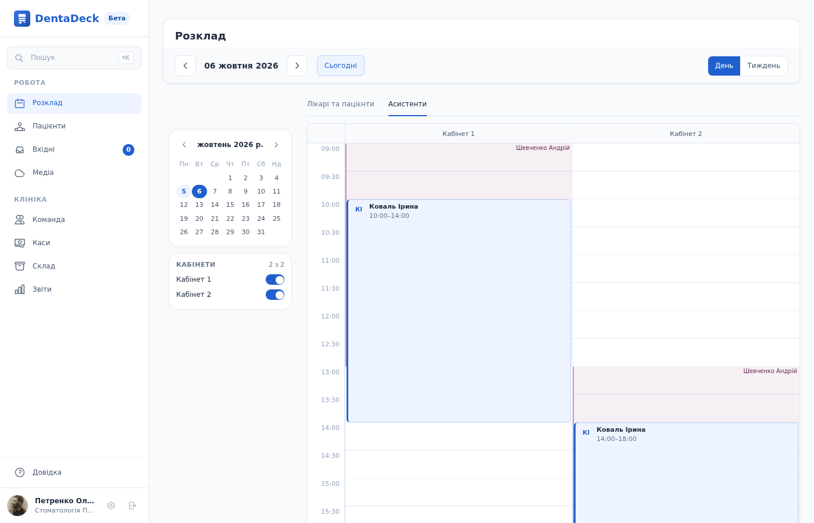This screenshot has width=814, height=523.
Task: Open Коваль Ірина 14:00–18:00 appointment
Action: (686, 473)
